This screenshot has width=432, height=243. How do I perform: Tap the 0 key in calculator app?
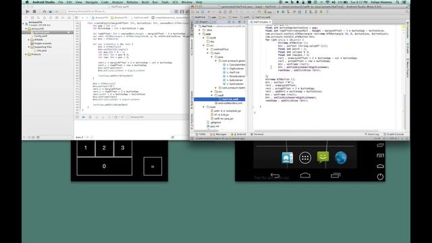(x=105, y=166)
